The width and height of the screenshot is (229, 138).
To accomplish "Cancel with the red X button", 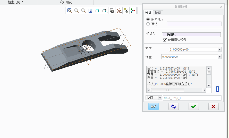I will pos(213,106).
